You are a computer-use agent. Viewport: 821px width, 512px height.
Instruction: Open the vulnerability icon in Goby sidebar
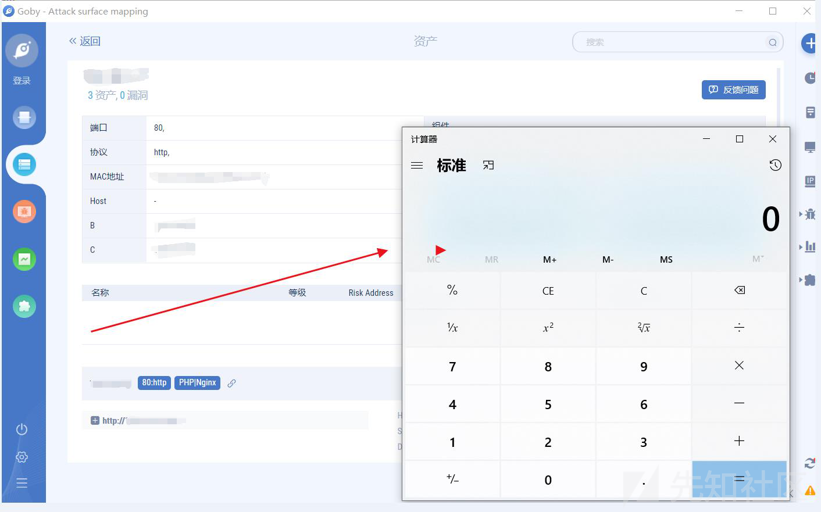point(24,212)
